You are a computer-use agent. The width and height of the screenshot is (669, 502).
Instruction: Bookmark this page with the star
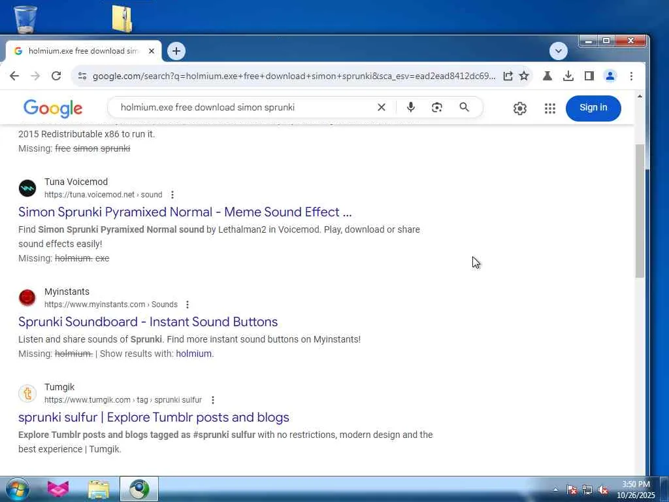pos(524,76)
